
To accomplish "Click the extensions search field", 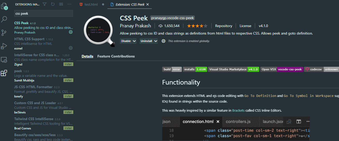I will pos(44,13).
